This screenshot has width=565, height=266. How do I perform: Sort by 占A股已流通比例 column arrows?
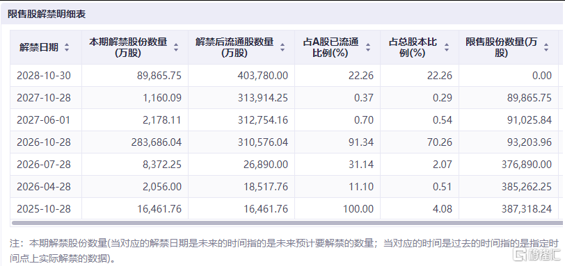[368, 47]
